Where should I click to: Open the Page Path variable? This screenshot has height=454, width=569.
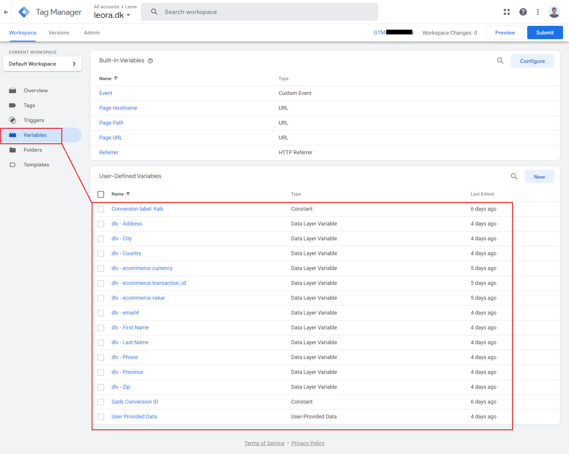tap(111, 123)
